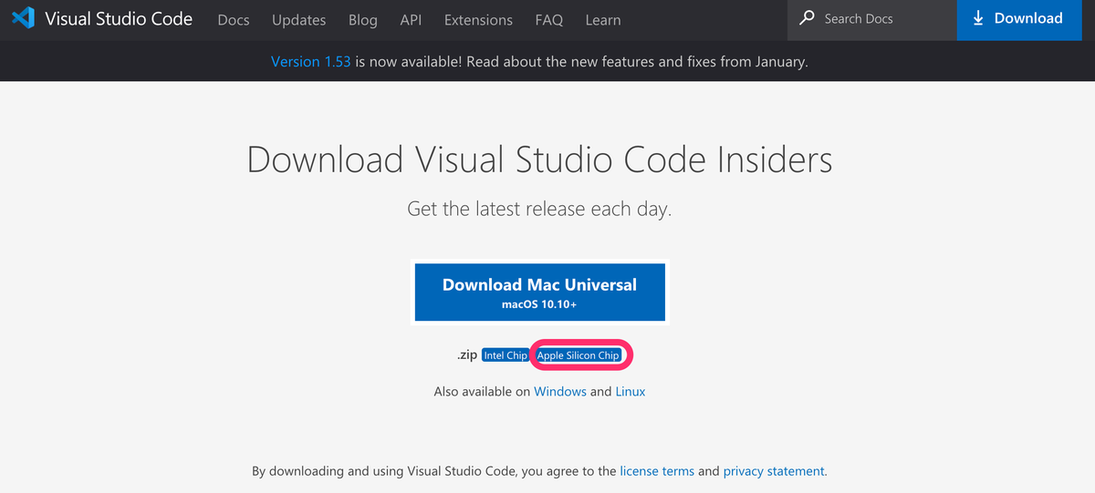Screen dimensions: 1095x493
Task: Click the magnifier icon in Search Docs
Action: (807, 18)
